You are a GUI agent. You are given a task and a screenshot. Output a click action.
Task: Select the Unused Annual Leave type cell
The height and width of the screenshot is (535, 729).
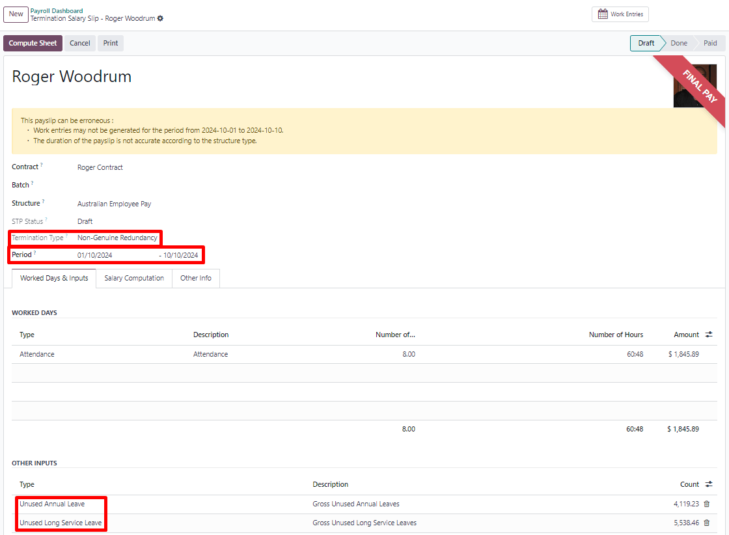52,504
